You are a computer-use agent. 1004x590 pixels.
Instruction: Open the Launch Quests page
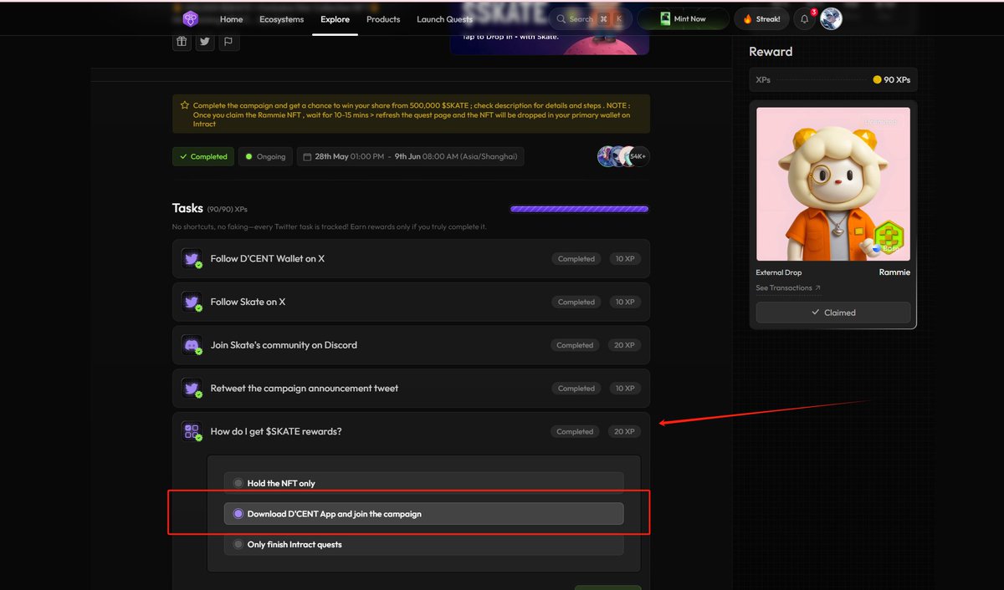tap(444, 19)
